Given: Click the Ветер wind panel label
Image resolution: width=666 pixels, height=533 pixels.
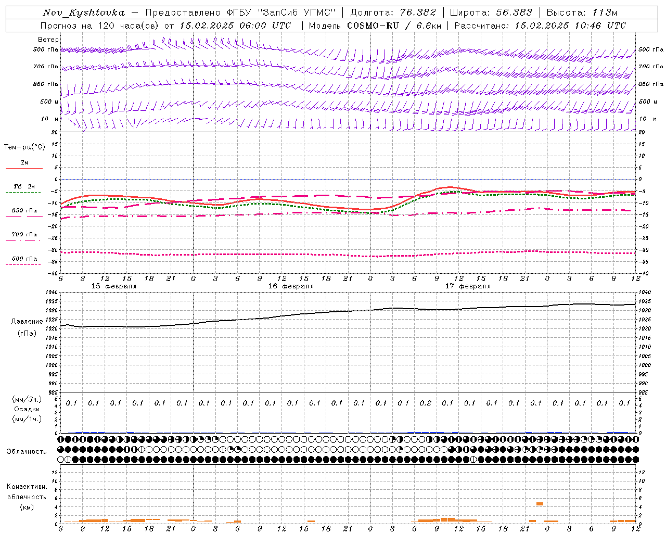Looking at the screenshot, I should pos(48,40).
